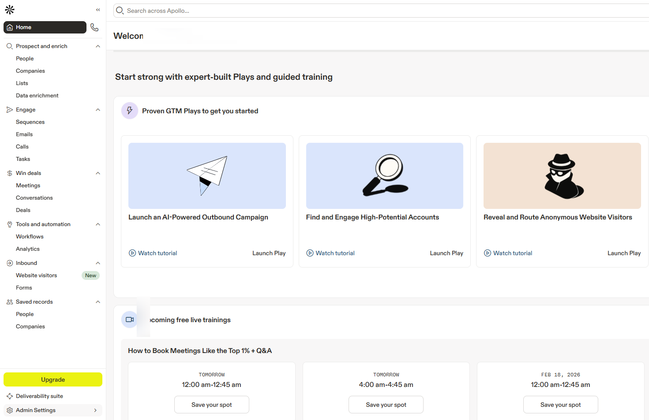Click the yellow Upgrade button
This screenshot has width=649, height=420.
pos(53,379)
